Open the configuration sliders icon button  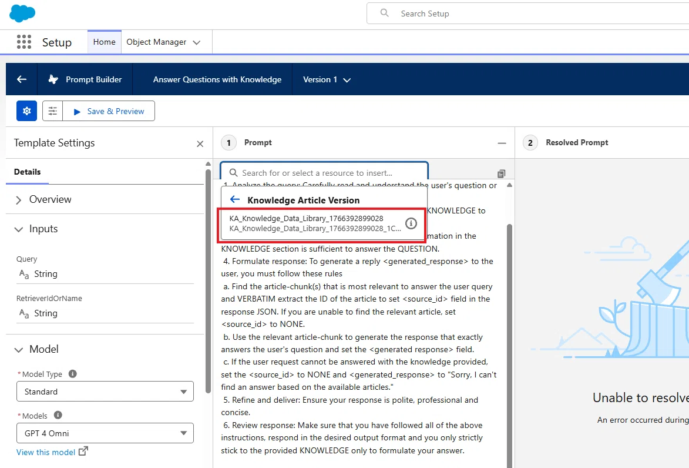[x=53, y=111]
